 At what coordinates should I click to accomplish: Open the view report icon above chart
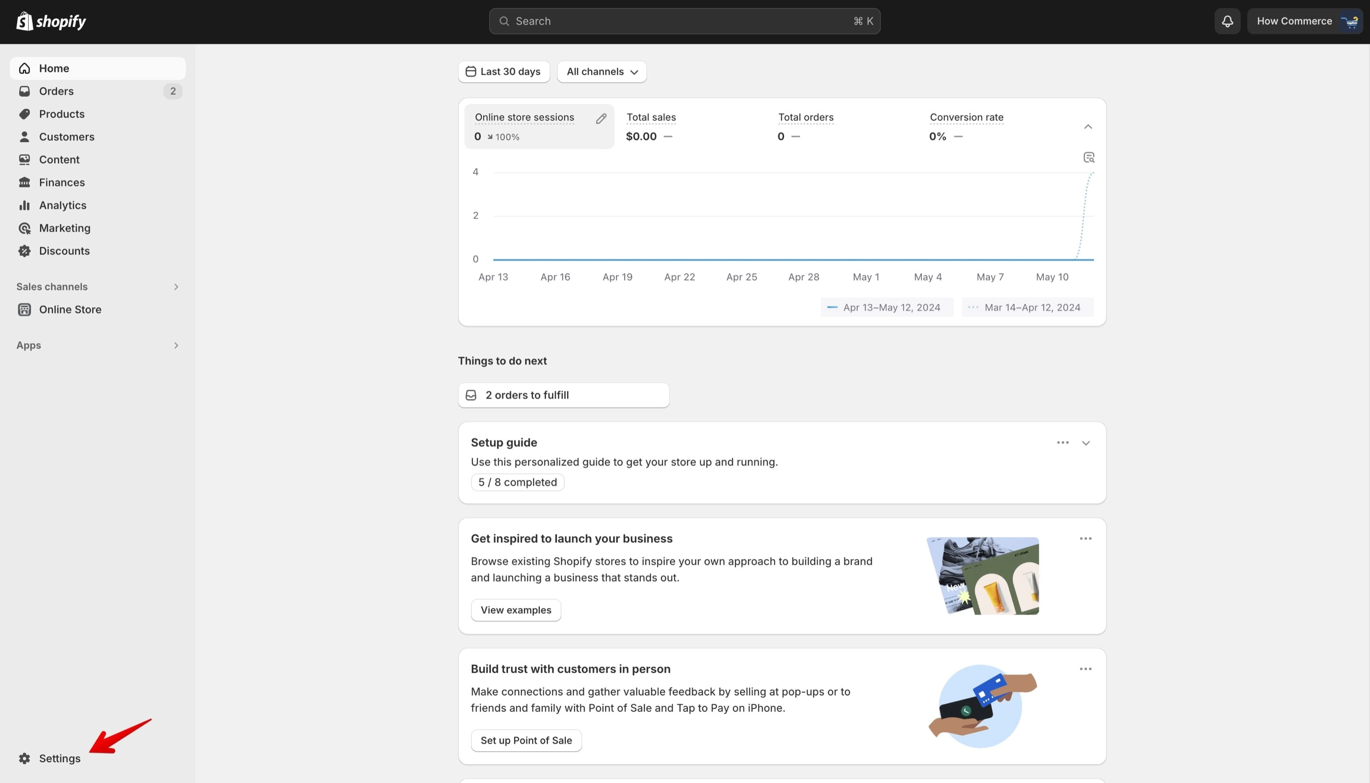pyautogui.click(x=1088, y=157)
